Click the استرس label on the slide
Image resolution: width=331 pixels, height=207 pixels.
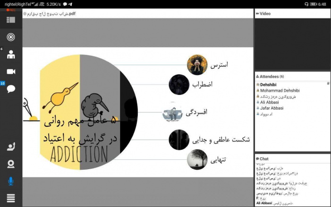pyautogui.click(x=219, y=65)
